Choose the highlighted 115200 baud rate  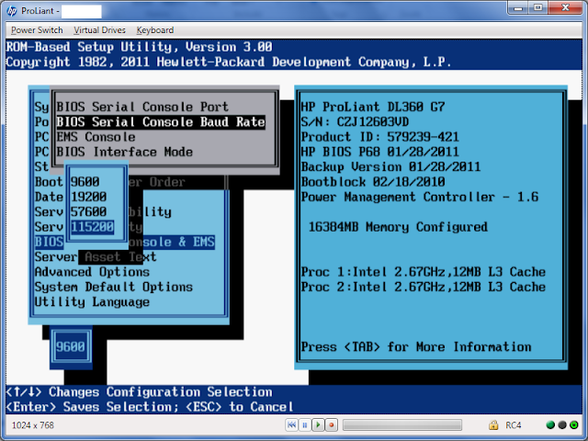92,227
